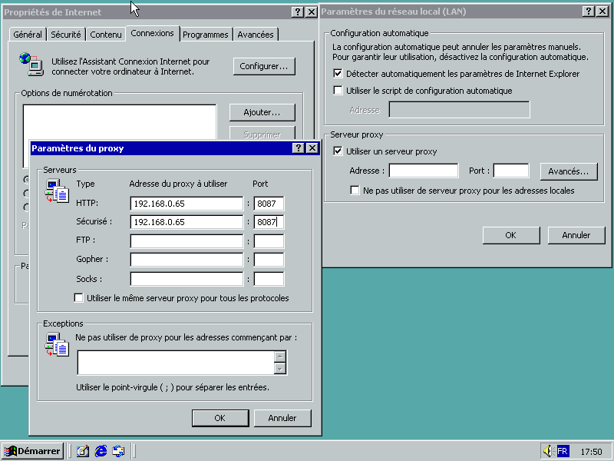Enable Ne pas utiliser de proxy pour adresses locales
This screenshot has height=461, width=614.
(355, 191)
